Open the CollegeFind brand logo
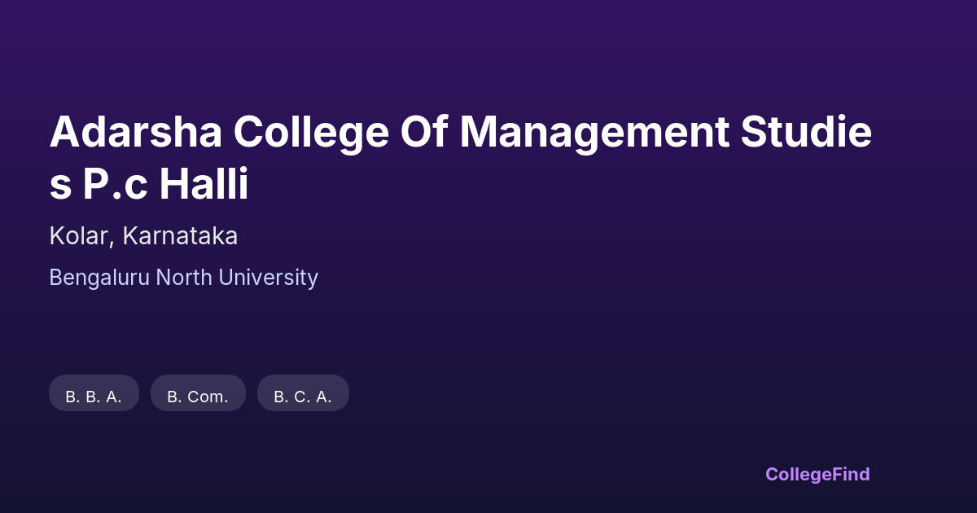Screen dimensions: 977x513 coord(817,474)
